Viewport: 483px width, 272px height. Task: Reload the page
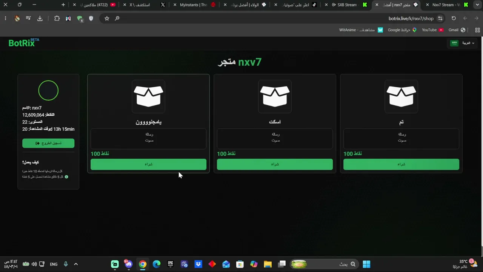pos(454,19)
